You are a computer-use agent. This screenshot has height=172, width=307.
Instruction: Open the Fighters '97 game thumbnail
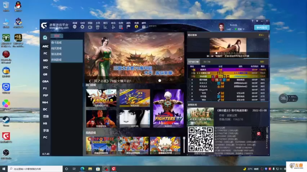coord(168,108)
